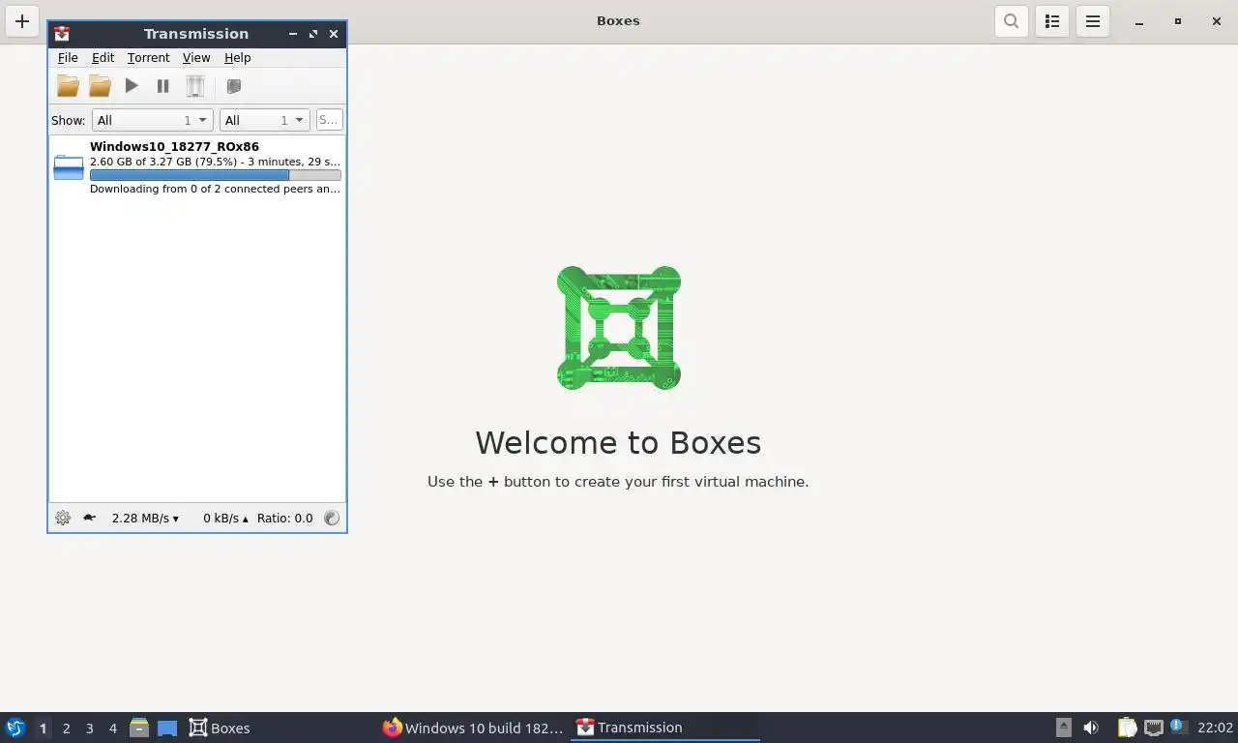Pause the torrent using the pause icon
This screenshot has height=743, width=1238.
click(x=162, y=86)
